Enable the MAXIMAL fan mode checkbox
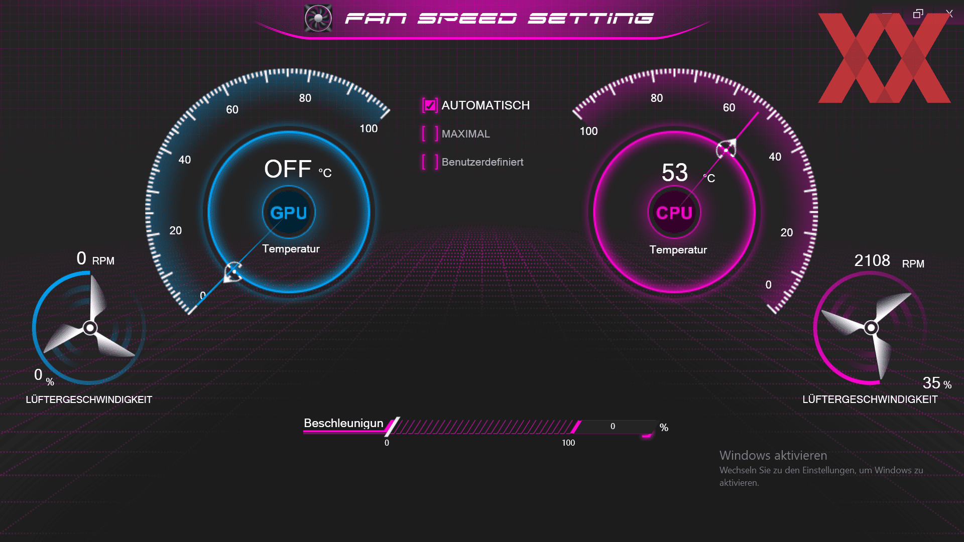 click(x=430, y=133)
